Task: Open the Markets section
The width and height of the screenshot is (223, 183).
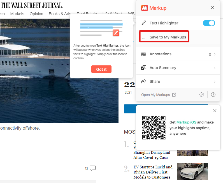Action: (17, 14)
